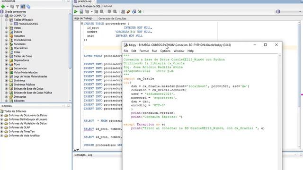This screenshot has height=170, width=303.
Task: Click the bd.py Python file icon
Action: 126,45
